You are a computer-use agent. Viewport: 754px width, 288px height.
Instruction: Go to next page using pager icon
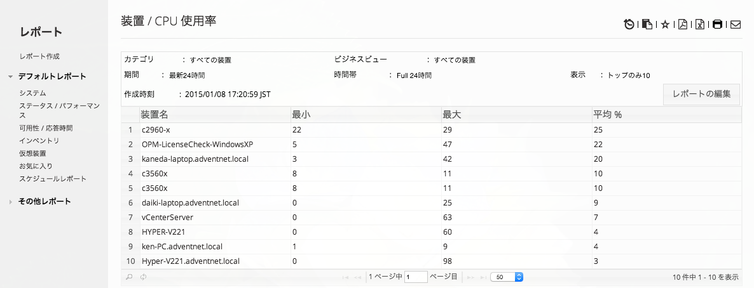point(470,277)
